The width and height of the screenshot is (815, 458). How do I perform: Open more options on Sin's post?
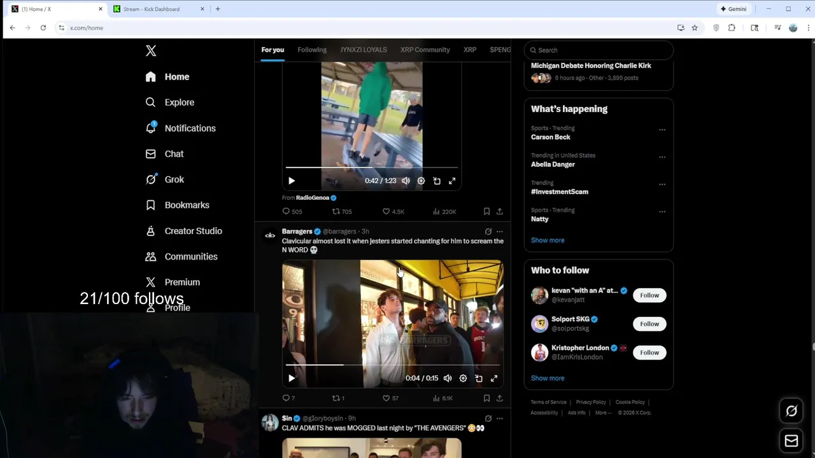tap(500, 419)
